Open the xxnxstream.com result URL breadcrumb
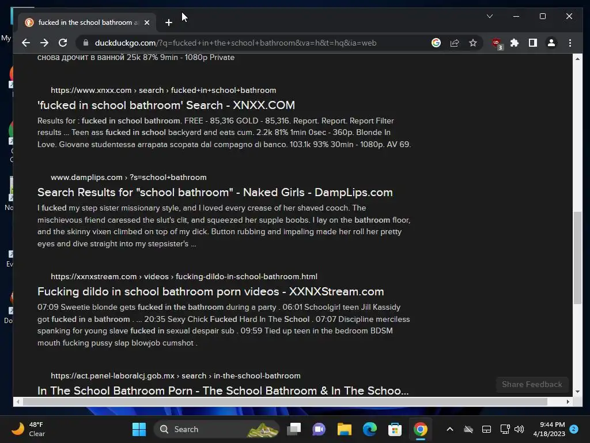Image resolution: width=590 pixels, height=443 pixels. pyautogui.click(x=184, y=276)
